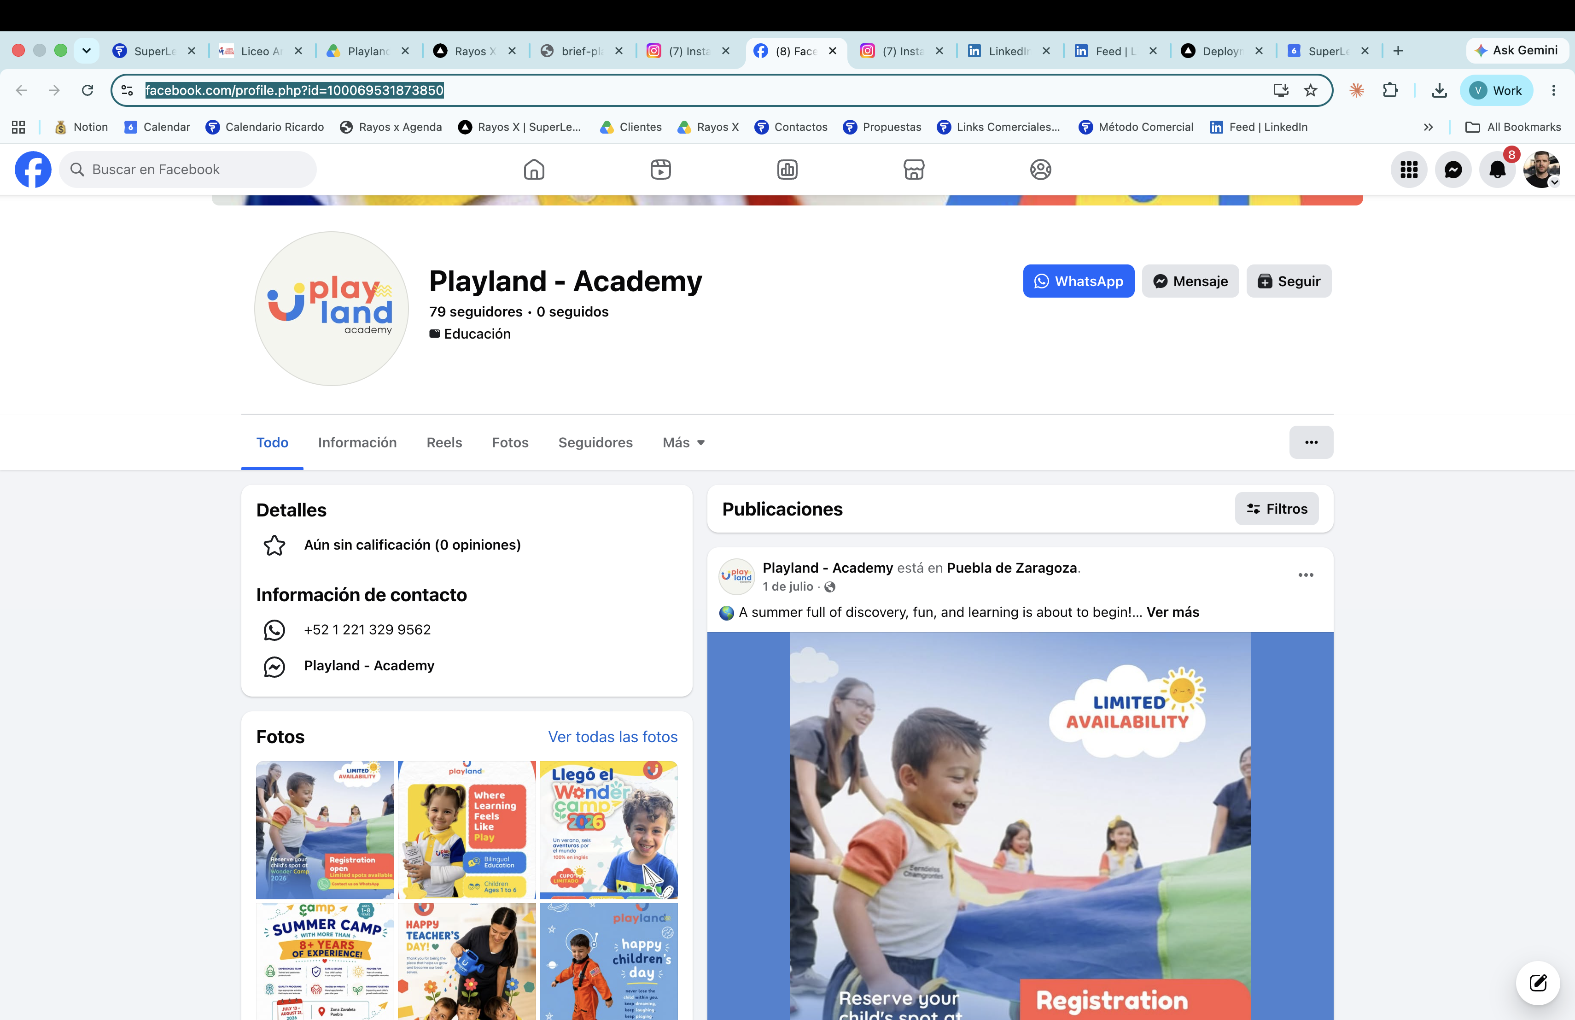Open the Filtros button in Publicaciones
Image resolution: width=1575 pixels, height=1020 pixels.
click(1277, 509)
